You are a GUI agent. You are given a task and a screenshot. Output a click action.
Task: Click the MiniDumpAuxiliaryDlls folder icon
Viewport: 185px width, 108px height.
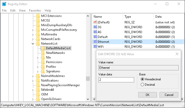tap(38, 25)
